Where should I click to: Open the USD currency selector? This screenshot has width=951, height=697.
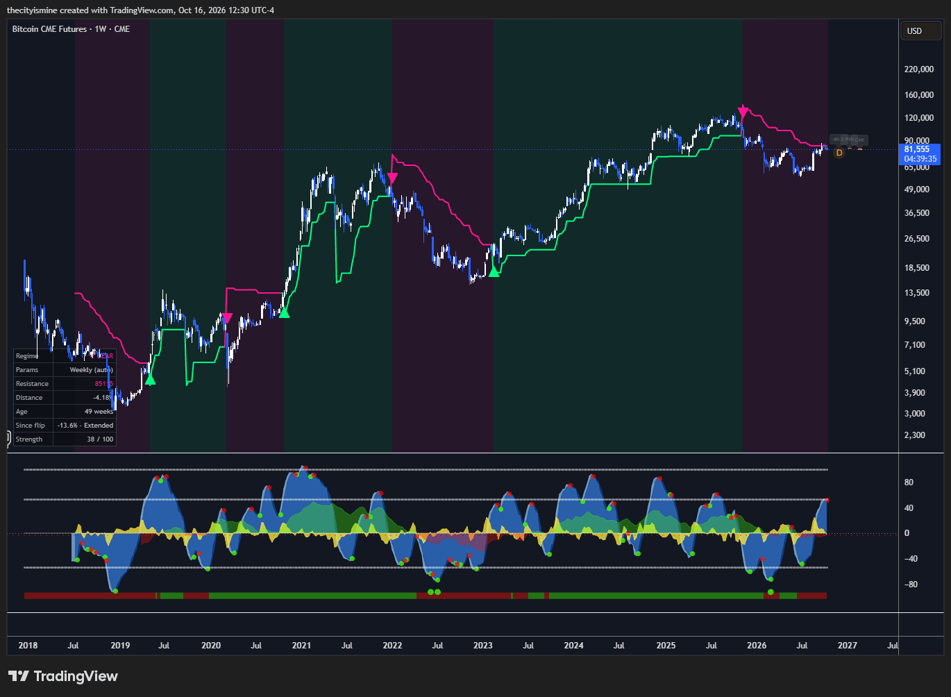(920, 31)
